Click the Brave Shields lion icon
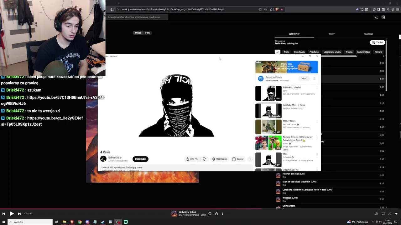 [x=277, y=9]
